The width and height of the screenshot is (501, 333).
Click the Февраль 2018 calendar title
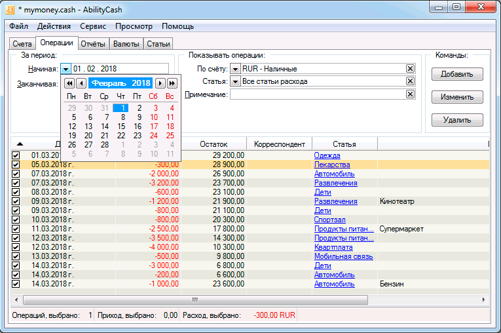[x=121, y=83]
